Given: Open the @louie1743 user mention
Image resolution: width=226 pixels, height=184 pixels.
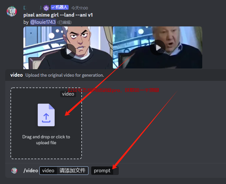Looking at the screenshot, I should point(43,22).
